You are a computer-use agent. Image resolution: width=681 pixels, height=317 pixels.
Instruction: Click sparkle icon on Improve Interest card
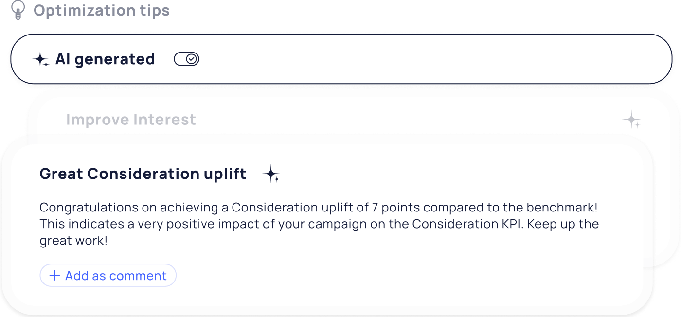[x=632, y=120]
